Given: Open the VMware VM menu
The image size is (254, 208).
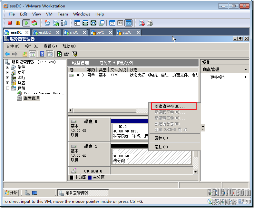Looking at the screenshot, I should pos(49,14).
